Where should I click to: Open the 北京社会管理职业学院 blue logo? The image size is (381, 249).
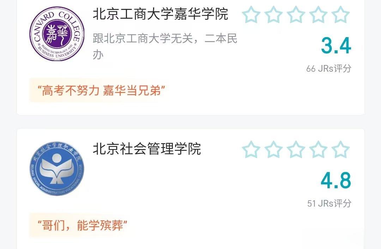pyautogui.click(x=57, y=168)
